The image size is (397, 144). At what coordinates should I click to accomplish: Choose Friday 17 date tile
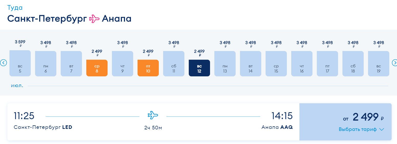[x=327, y=64]
